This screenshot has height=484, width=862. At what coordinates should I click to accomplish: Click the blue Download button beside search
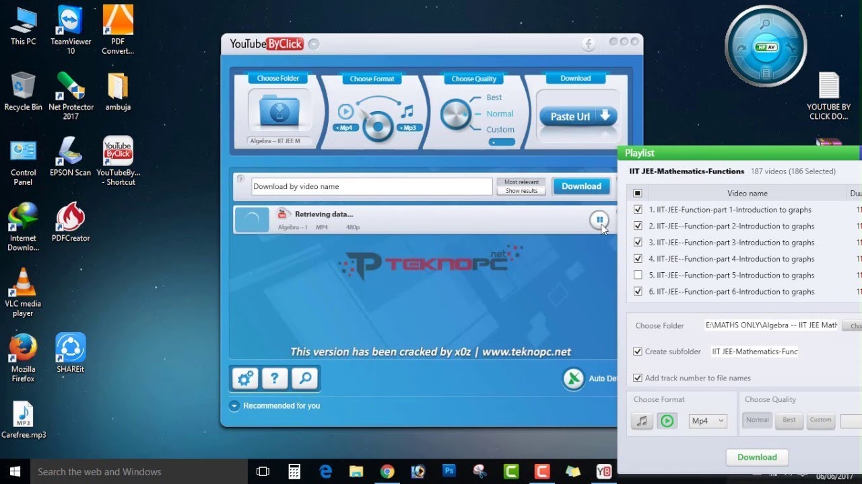click(x=582, y=186)
